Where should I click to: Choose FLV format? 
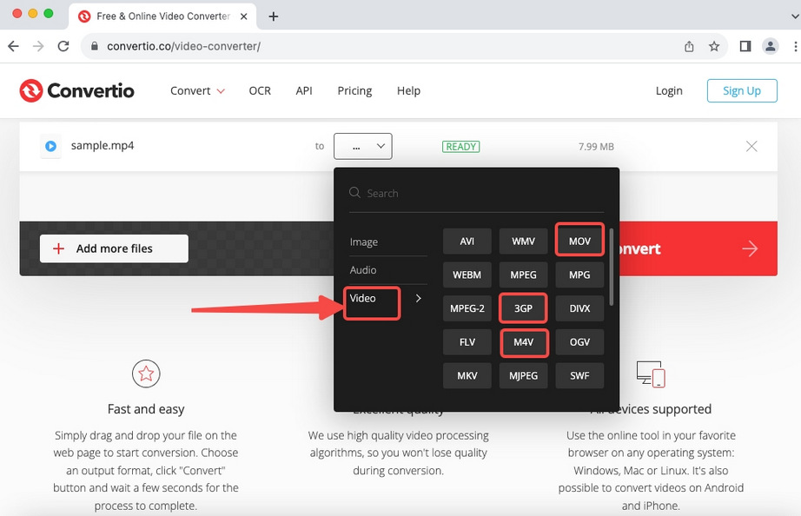(x=467, y=342)
